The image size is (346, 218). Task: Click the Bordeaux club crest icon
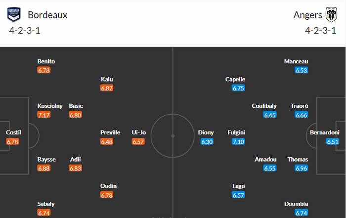[x=13, y=15]
